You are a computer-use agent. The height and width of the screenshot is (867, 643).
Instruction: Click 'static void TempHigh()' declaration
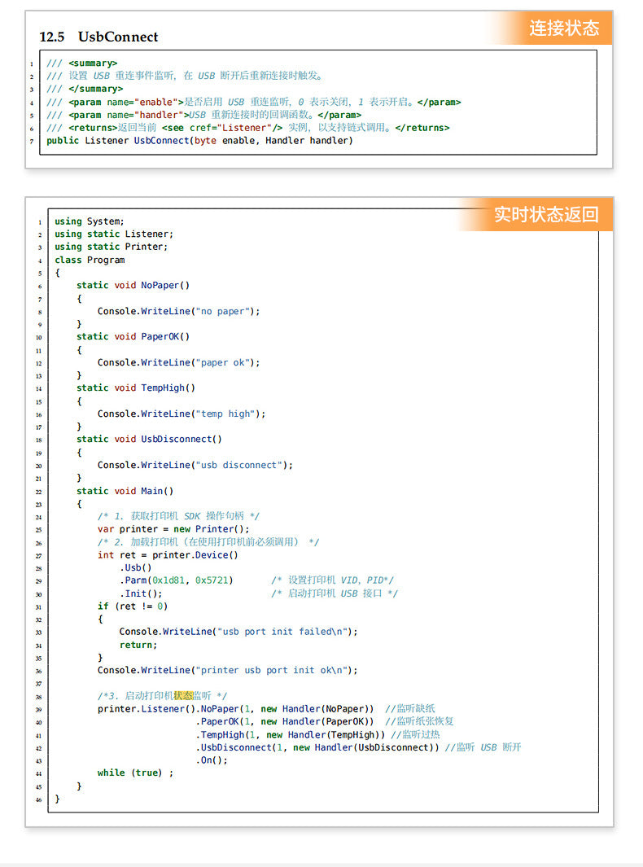point(136,388)
